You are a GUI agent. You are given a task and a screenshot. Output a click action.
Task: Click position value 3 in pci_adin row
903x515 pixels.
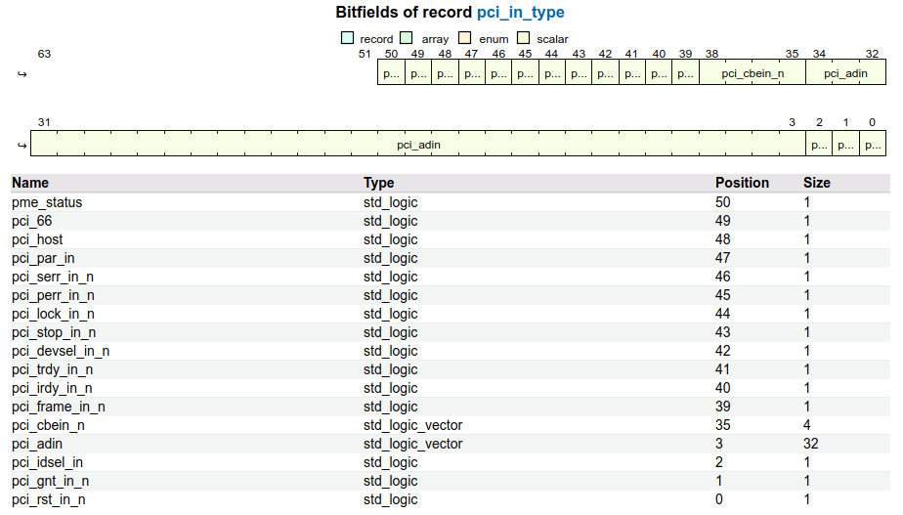point(719,444)
